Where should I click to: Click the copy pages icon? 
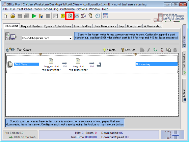(x=168, y=50)
